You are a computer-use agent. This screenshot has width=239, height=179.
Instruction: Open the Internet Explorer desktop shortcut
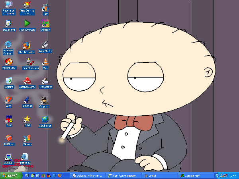pyautogui.click(x=8, y=48)
